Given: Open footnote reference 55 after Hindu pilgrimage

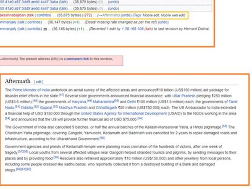Looking at the screenshot, I should pyautogui.click(x=225, y=126).
